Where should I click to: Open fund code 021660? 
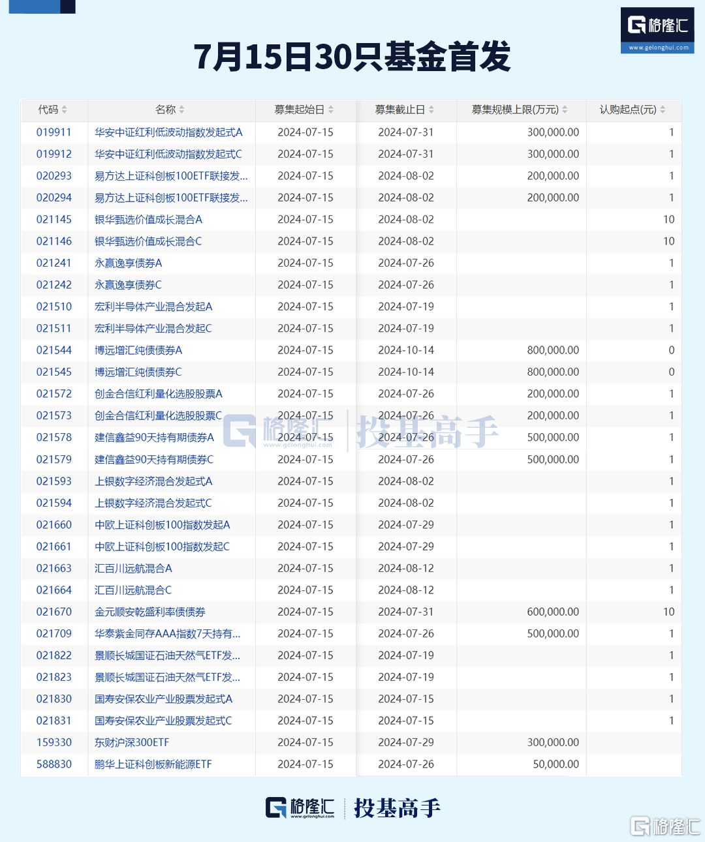point(54,525)
